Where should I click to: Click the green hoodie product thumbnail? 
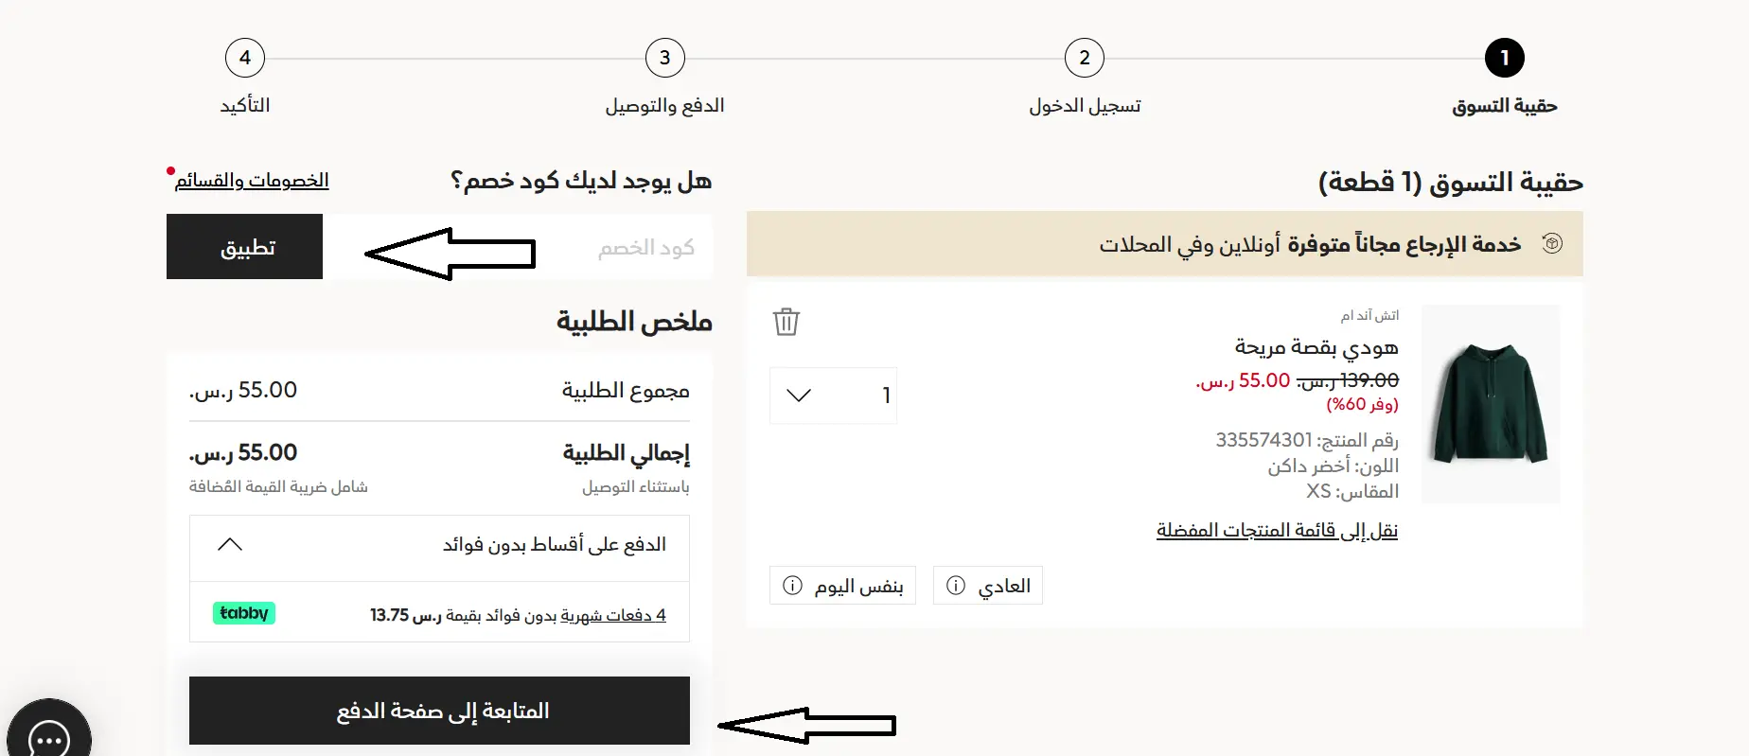[x=1490, y=404]
